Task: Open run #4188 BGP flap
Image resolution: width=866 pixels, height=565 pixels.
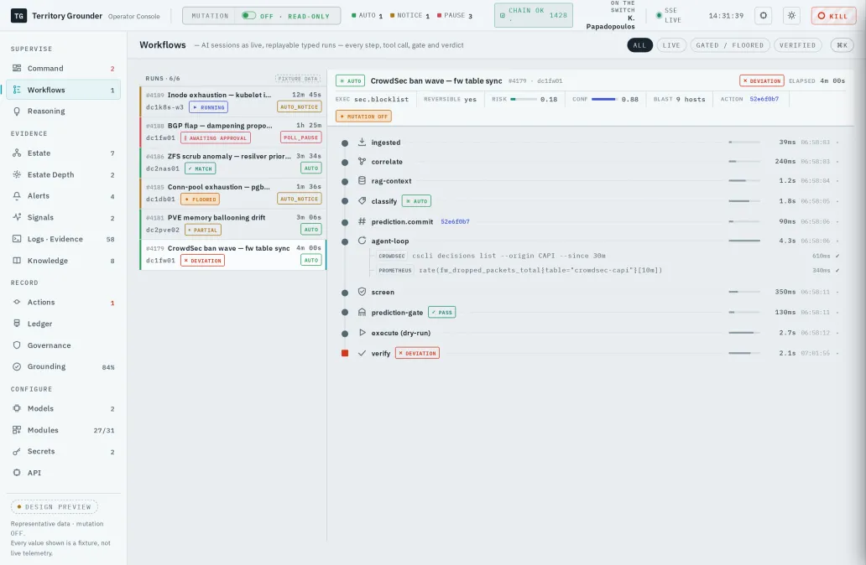Action: pos(233,132)
